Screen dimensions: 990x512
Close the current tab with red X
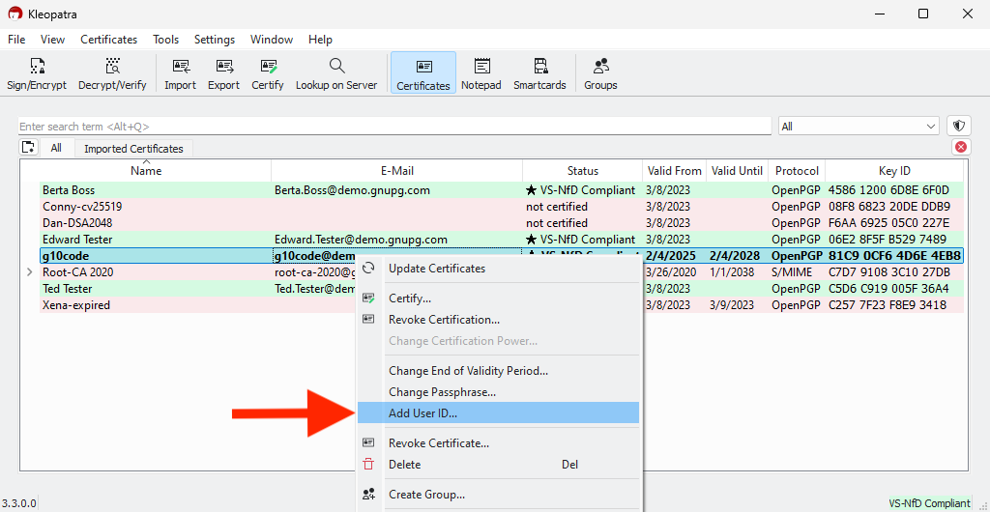pyautogui.click(x=960, y=147)
